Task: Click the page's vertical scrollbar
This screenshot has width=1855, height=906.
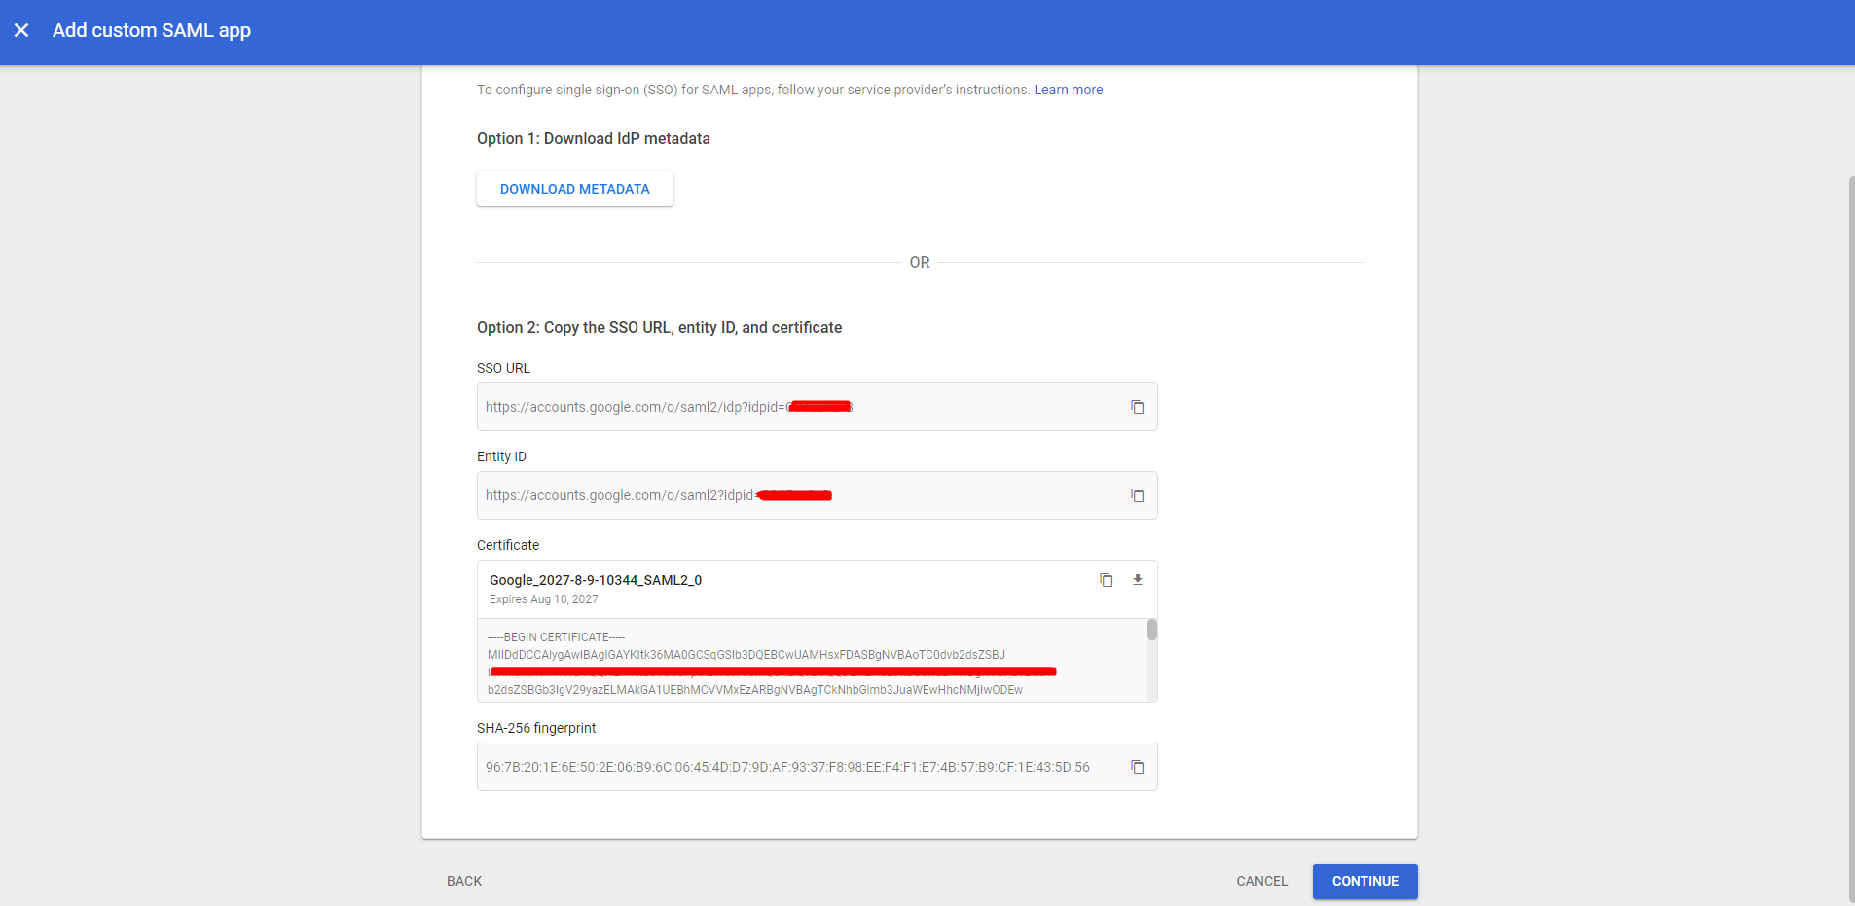Action: [1850, 535]
